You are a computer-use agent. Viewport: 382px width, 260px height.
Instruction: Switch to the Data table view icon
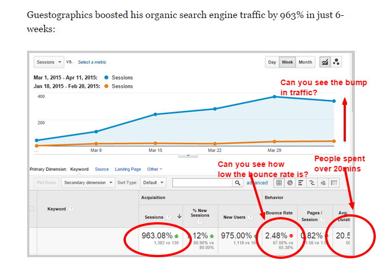[279, 183]
